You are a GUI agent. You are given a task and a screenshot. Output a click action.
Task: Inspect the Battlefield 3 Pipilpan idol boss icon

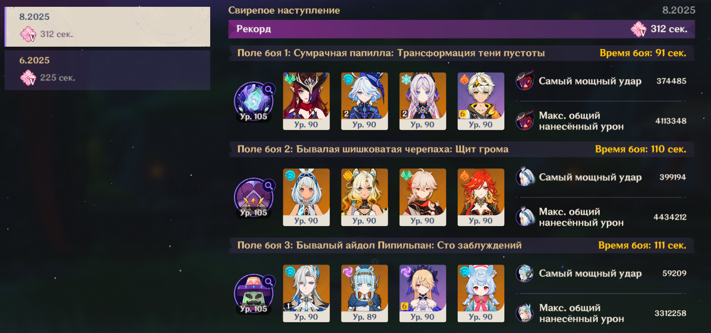(253, 294)
